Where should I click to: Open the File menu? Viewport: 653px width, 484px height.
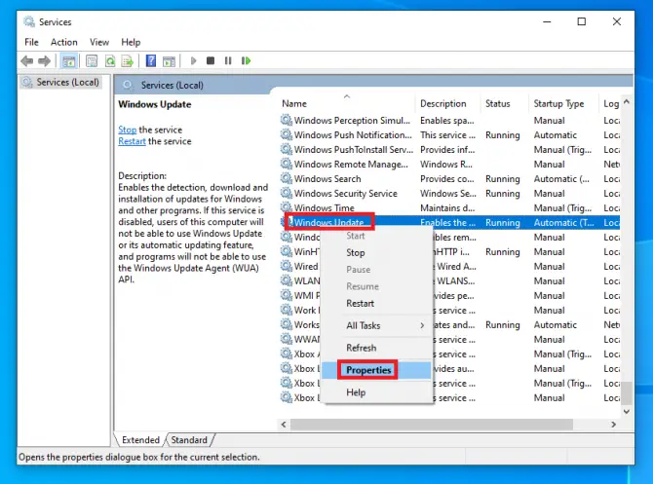[31, 42]
